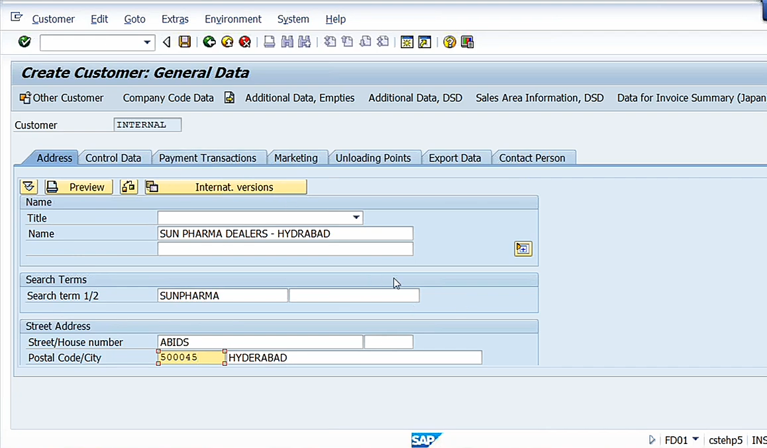The width and height of the screenshot is (767, 448).
Task: Click the more name fields expand icon
Action: pos(523,249)
